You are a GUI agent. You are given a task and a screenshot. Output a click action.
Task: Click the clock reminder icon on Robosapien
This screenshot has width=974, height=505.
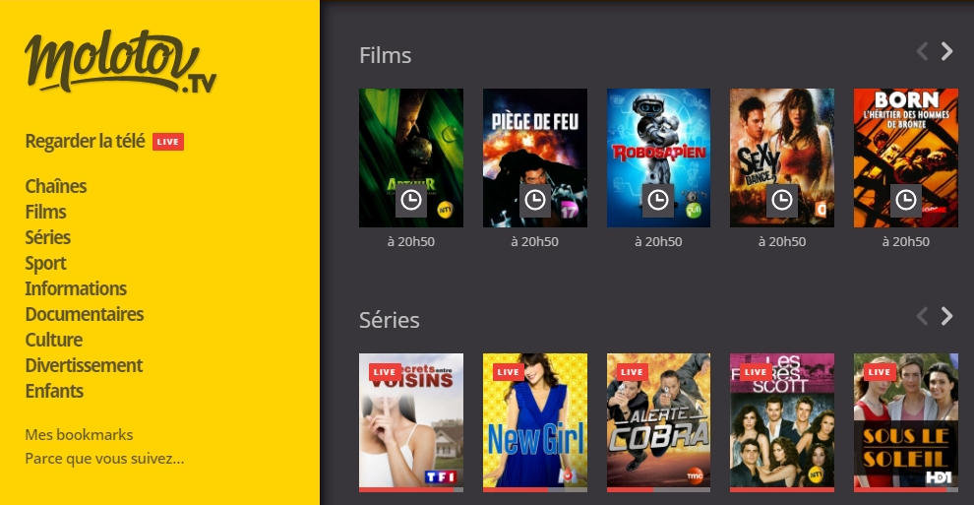(x=658, y=200)
